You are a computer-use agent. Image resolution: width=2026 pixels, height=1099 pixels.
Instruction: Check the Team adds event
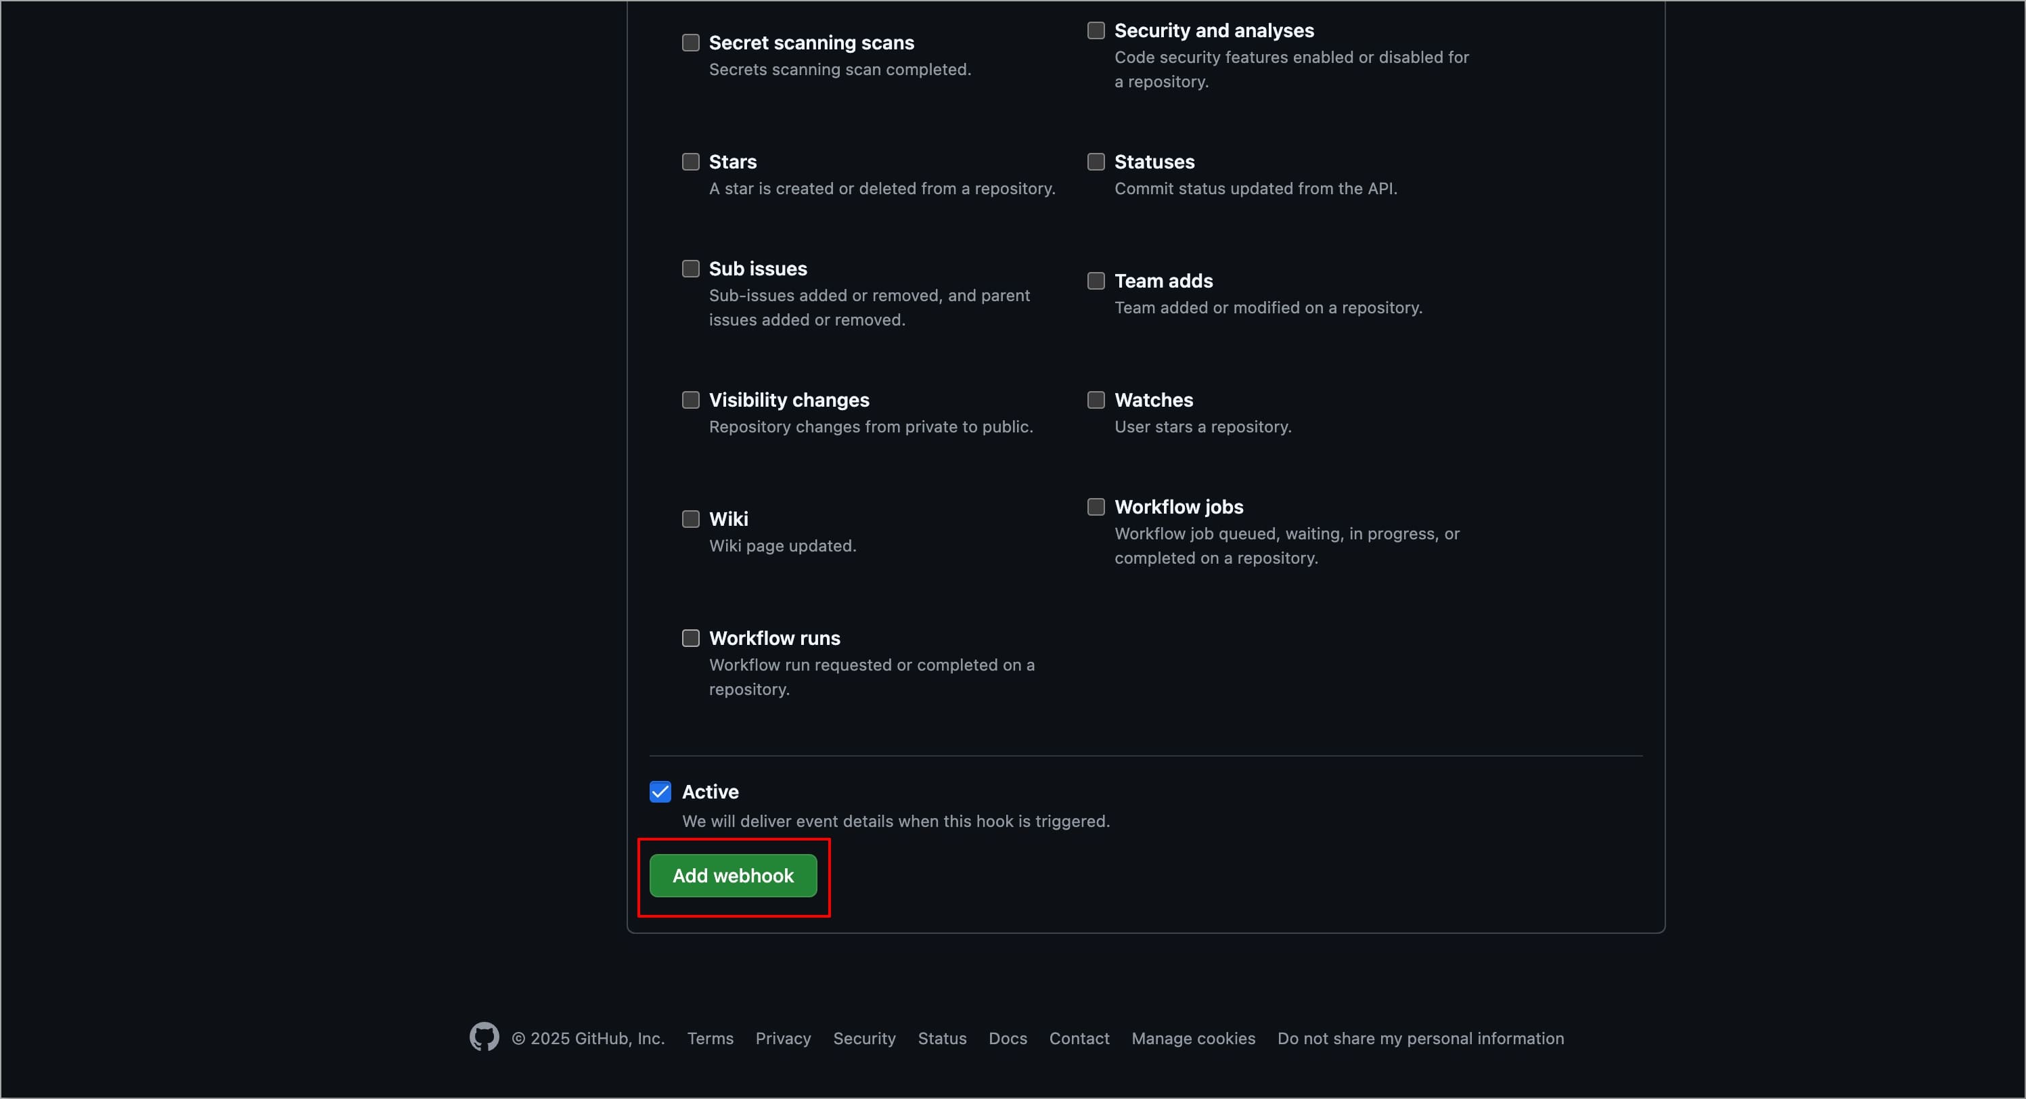click(1096, 281)
